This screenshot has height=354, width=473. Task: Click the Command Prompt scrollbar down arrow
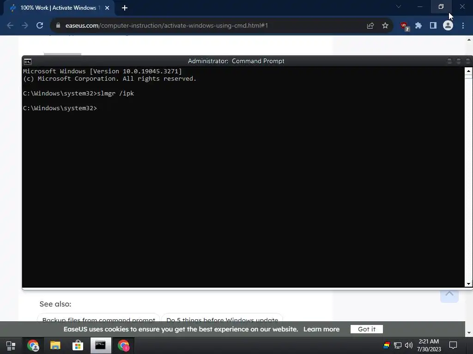pos(468,283)
